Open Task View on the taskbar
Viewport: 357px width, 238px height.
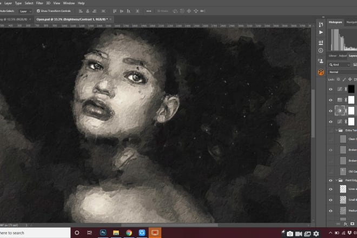tap(90, 233)
